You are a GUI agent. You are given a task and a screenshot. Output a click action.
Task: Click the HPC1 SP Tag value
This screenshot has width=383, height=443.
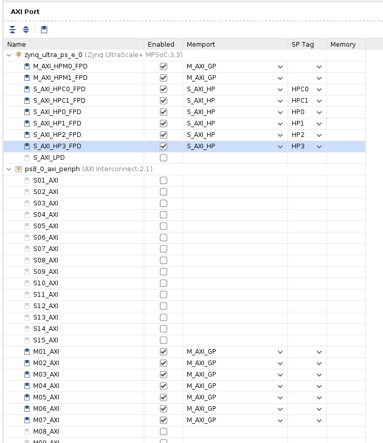tap(299, 101)
